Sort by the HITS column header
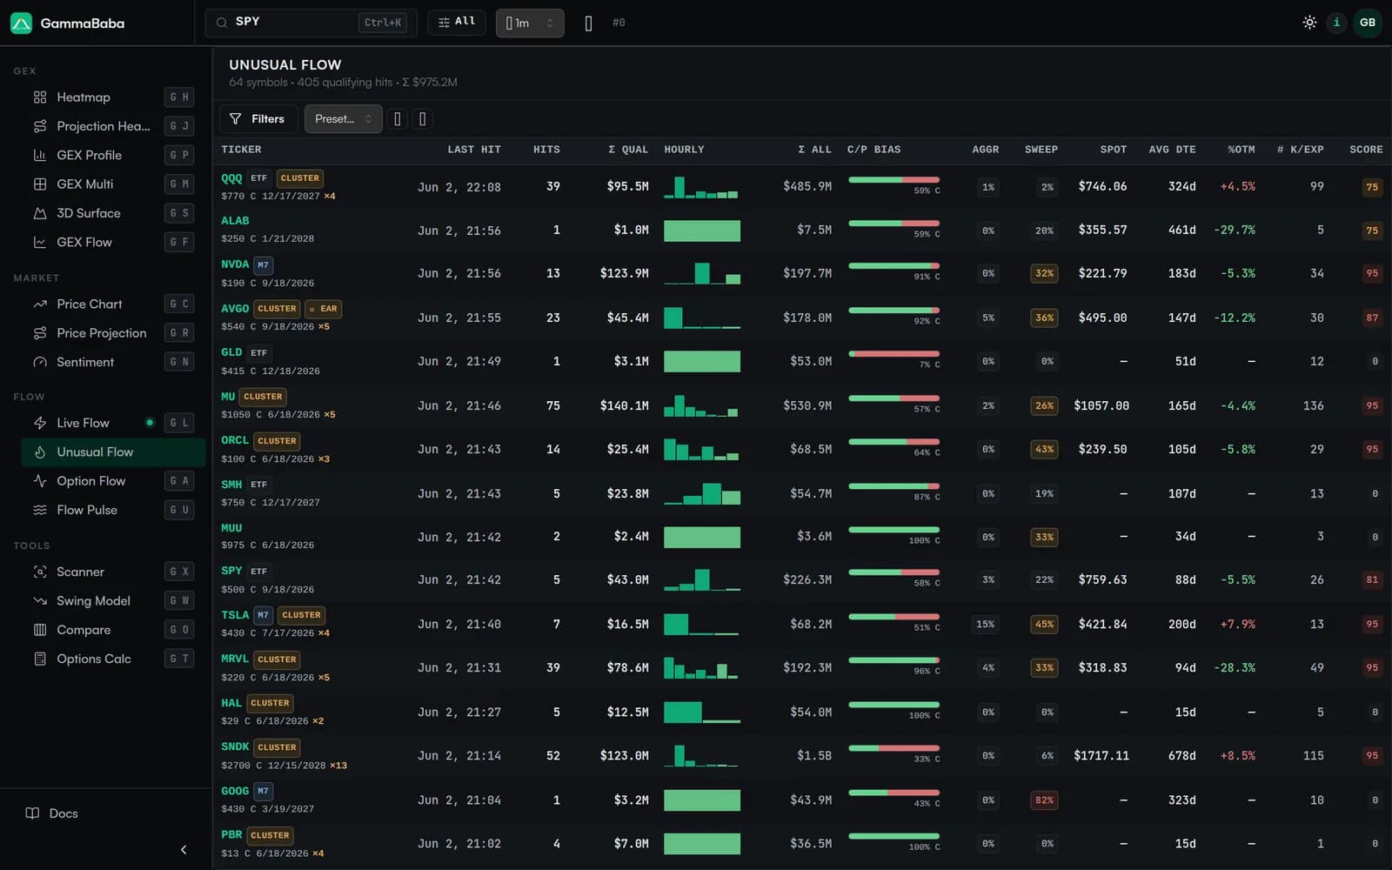1392x870 pixels. (546, 150)
